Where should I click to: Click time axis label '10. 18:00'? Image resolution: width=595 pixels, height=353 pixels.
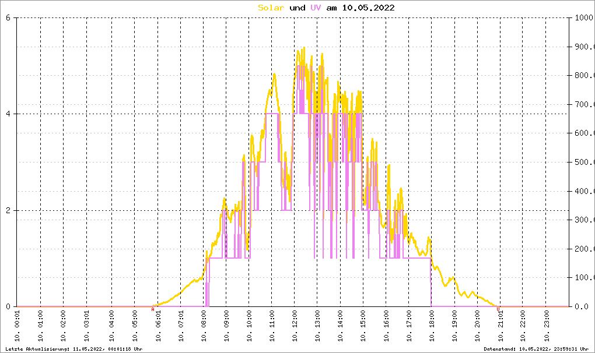432,326
